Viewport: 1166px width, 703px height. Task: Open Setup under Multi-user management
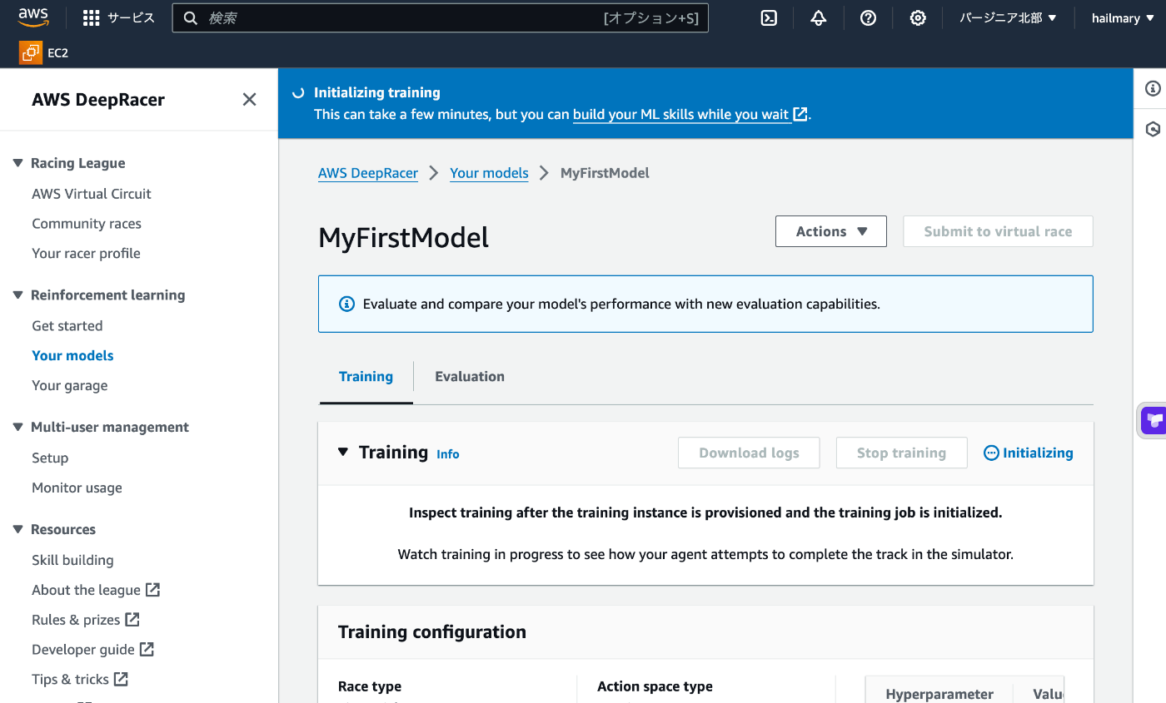point(50,458)
